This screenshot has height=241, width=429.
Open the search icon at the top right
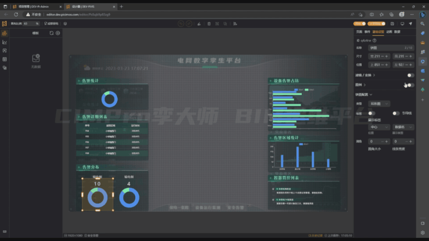pos(423,23)
